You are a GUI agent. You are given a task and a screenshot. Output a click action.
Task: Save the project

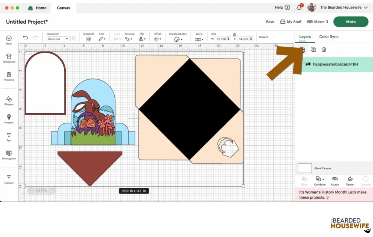point(270,21)
